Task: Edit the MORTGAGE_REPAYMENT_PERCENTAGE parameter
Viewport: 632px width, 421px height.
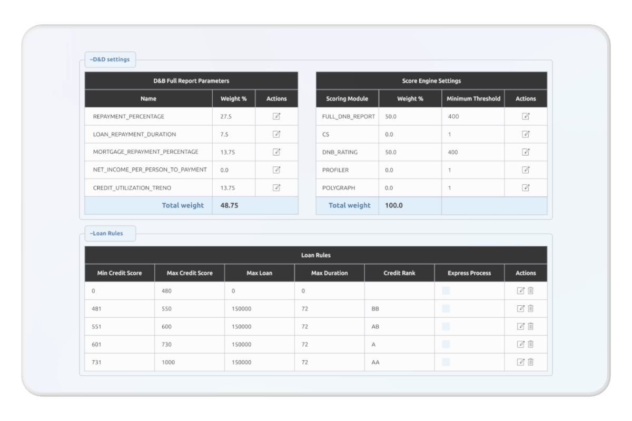Action: pos(276,152)
